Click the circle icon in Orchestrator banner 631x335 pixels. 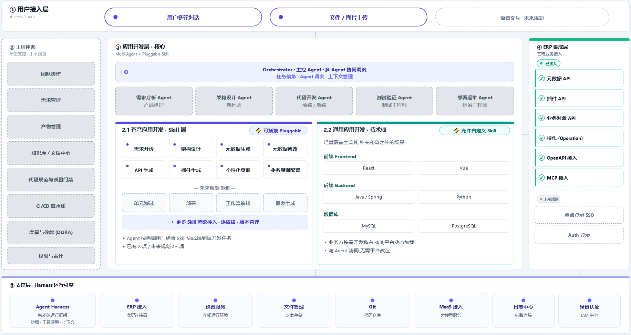pos(126,72)
